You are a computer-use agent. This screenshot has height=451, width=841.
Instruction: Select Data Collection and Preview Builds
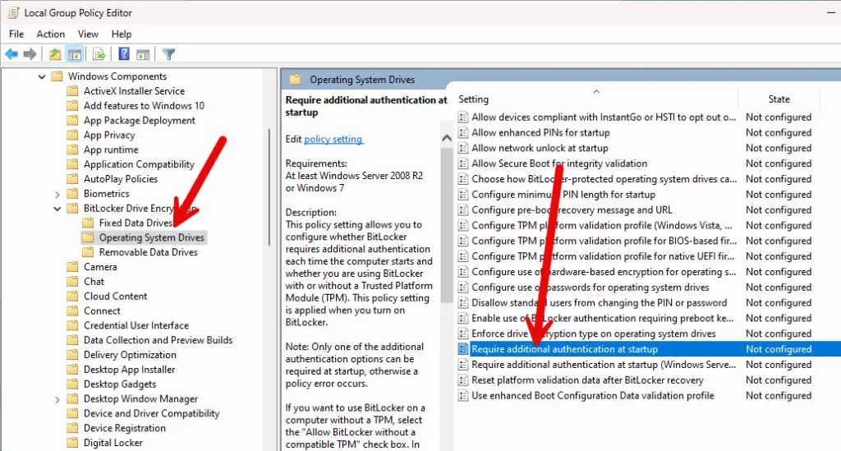[x=158, y=340]
